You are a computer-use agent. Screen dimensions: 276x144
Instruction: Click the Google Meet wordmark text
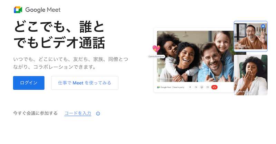[x=43, y=10]
